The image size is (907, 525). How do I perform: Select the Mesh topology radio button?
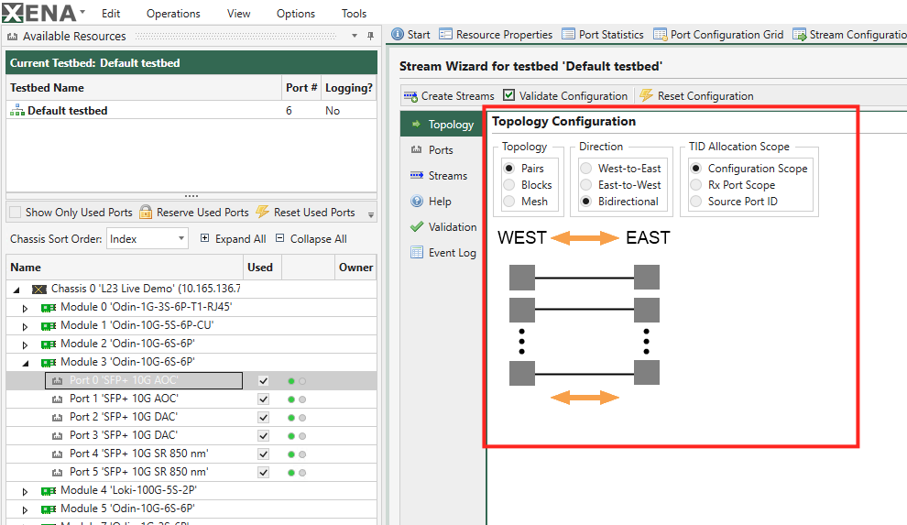click(x=509, y=202)
